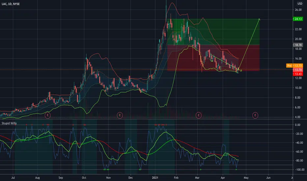Open the earnings E marker near November

point(120,115)
